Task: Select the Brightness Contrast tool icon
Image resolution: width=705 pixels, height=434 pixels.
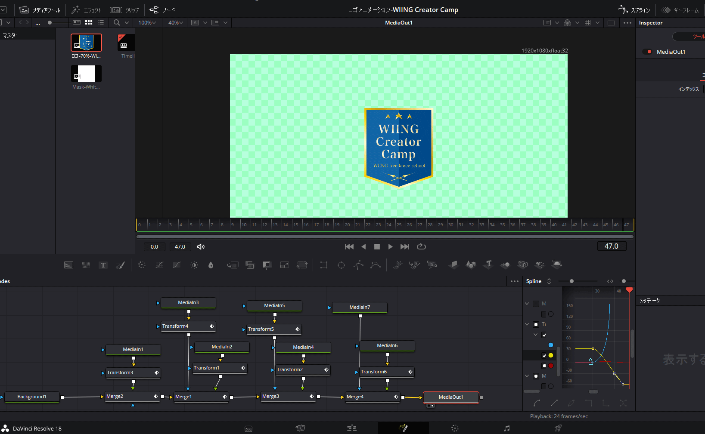Action: coord(194,265)
